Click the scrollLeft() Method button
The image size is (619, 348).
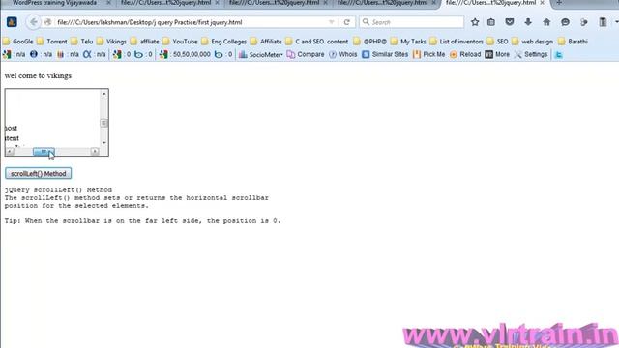pos(39,174)
